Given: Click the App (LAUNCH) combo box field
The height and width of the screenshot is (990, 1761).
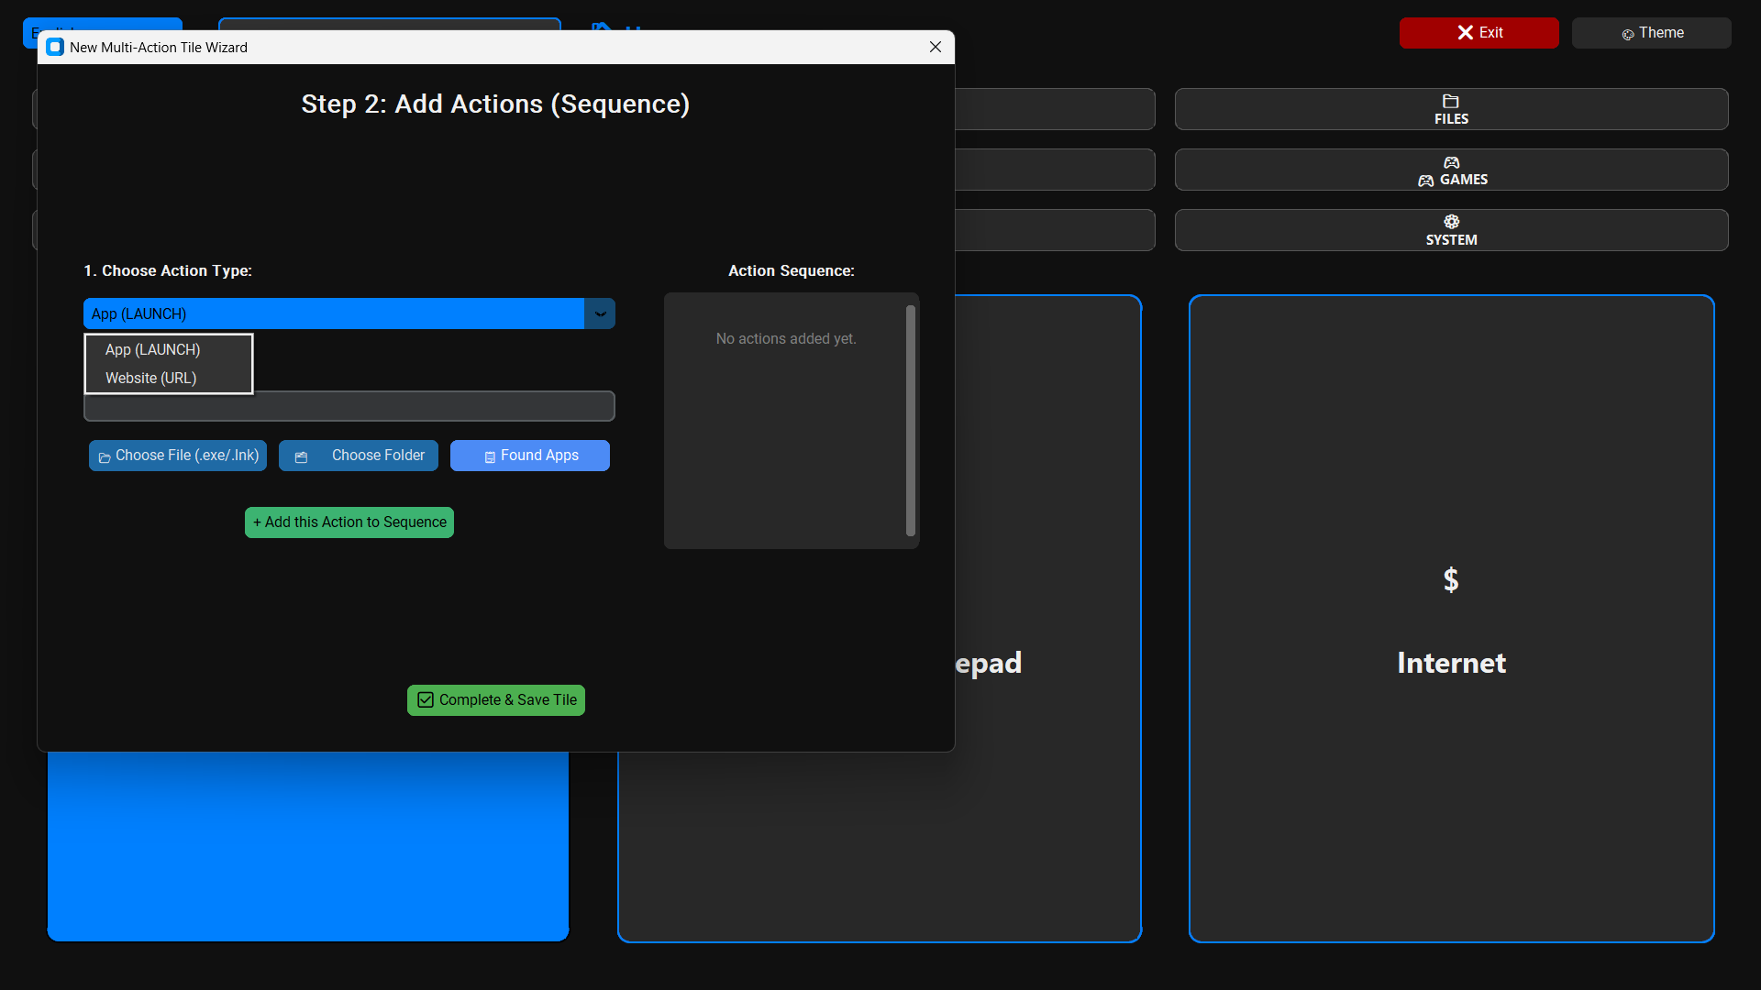Looking at the screenshot, I should pos(334,313).
